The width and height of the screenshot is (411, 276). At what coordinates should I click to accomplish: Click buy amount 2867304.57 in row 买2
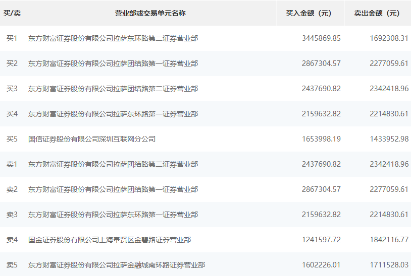(321, 63)
